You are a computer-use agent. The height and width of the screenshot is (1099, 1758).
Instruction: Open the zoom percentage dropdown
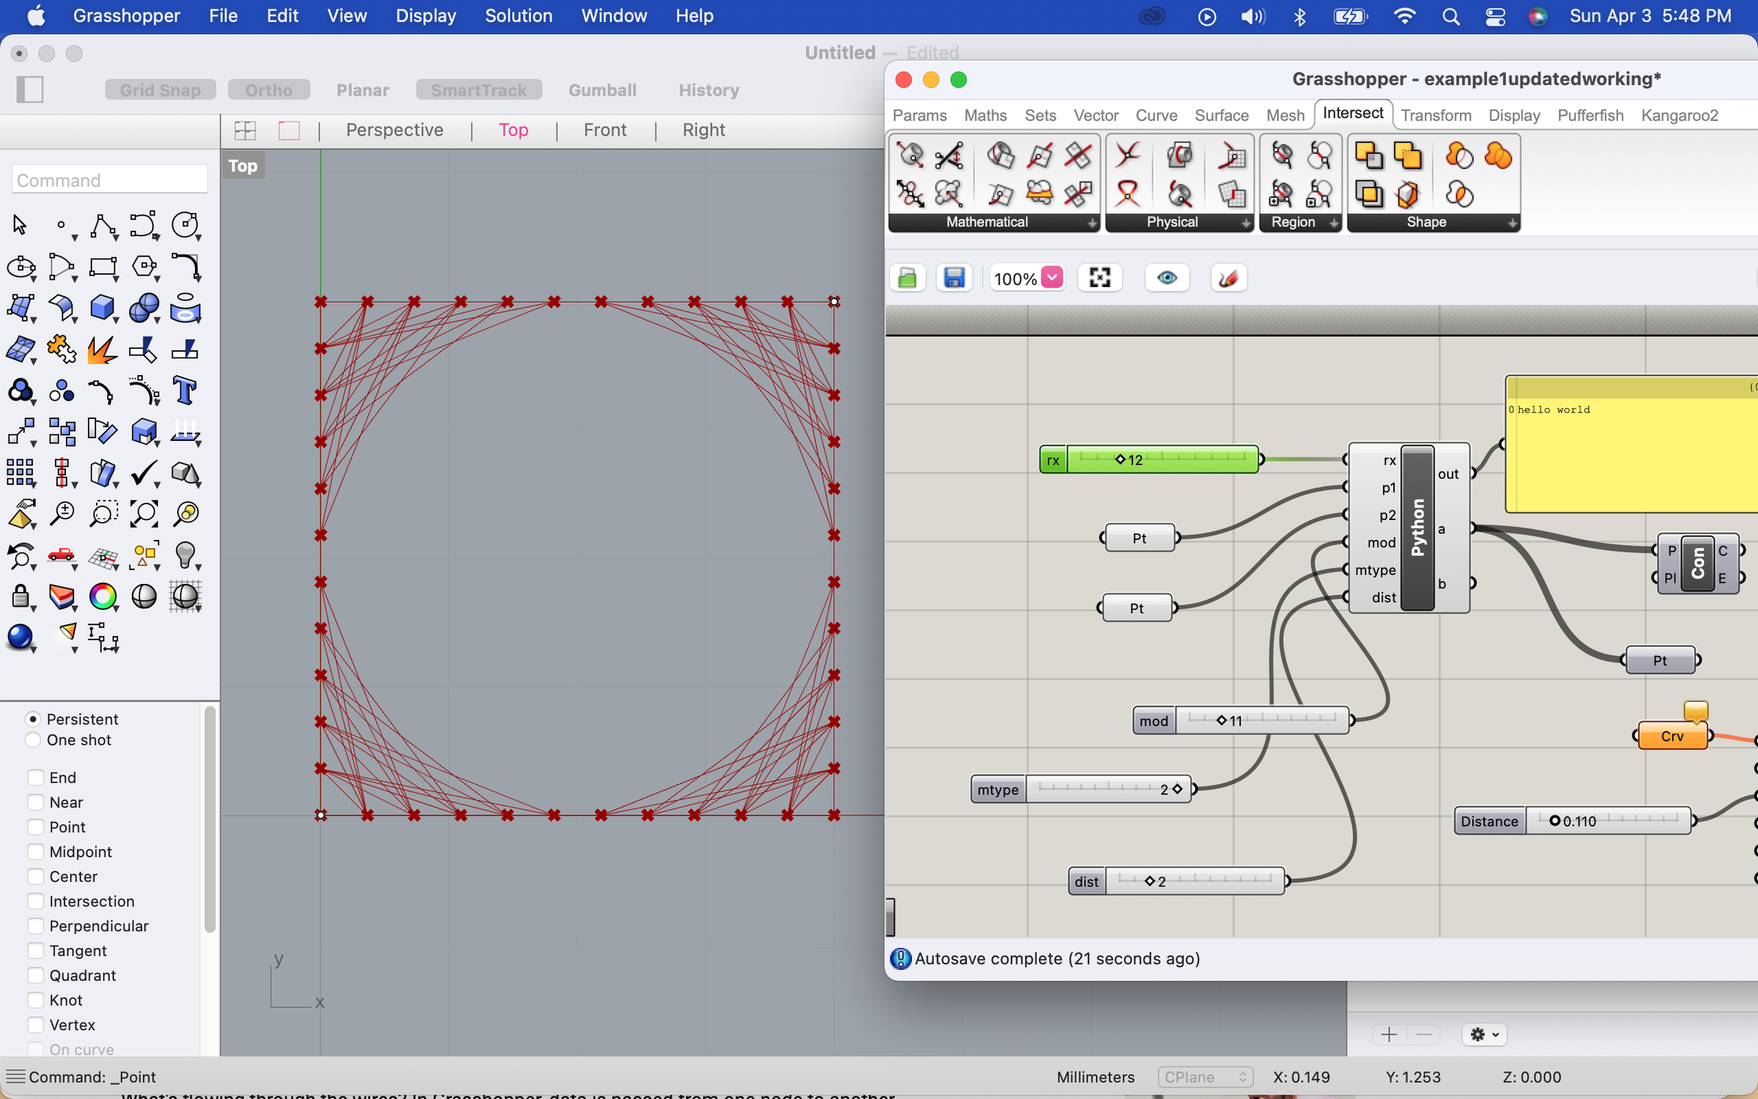1053,278
